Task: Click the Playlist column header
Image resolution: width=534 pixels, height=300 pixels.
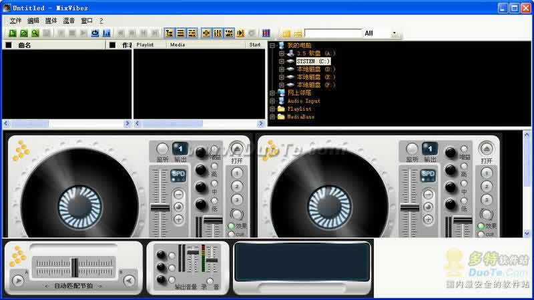Action: pos(146,45)
